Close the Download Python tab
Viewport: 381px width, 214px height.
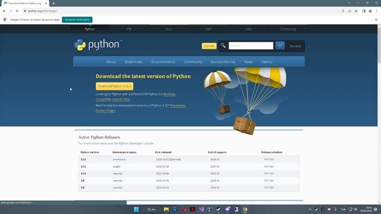click(x=46, y=4)
